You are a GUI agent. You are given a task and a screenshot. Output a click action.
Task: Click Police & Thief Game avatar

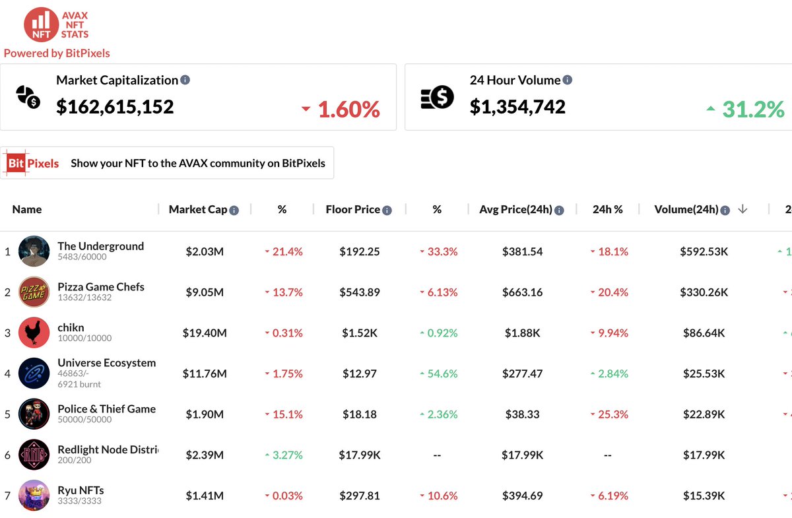coord(34,414)
